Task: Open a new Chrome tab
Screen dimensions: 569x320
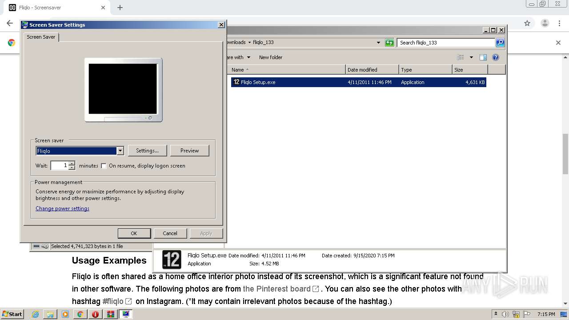Action: 120,8
